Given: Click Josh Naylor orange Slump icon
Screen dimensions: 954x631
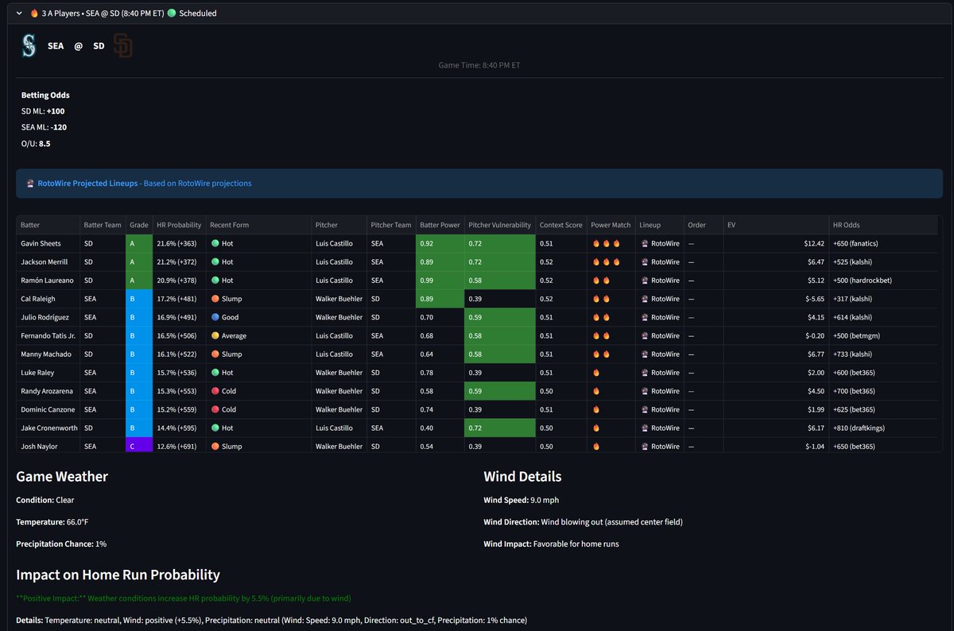Looking at the screenshot, I should [215, 446].
